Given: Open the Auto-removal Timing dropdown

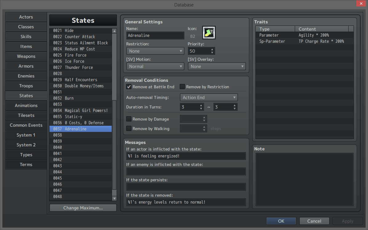Looking at the screenshot, I should tap(209, 97).
